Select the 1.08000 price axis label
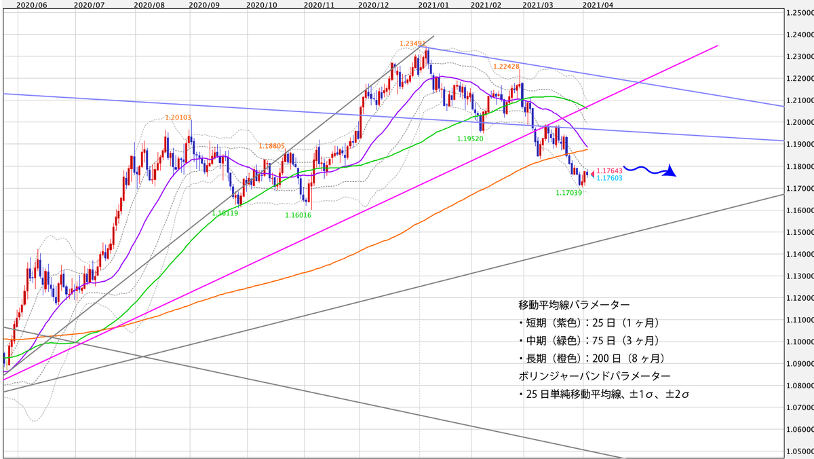814x459 pixels. pyautogui.click(x=799, y=386)
